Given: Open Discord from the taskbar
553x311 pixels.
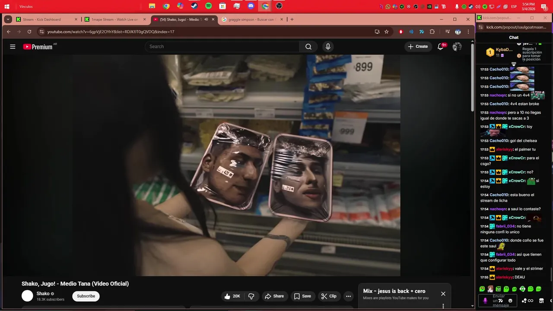Looking at the screenshot, I should click(x=251, y=6).
